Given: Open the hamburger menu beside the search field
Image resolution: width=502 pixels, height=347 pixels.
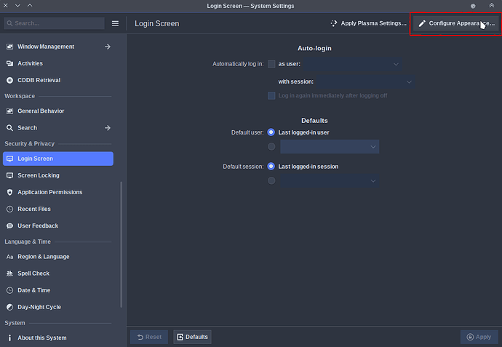Looking at the screenshot, I should [x=115, y=23].
